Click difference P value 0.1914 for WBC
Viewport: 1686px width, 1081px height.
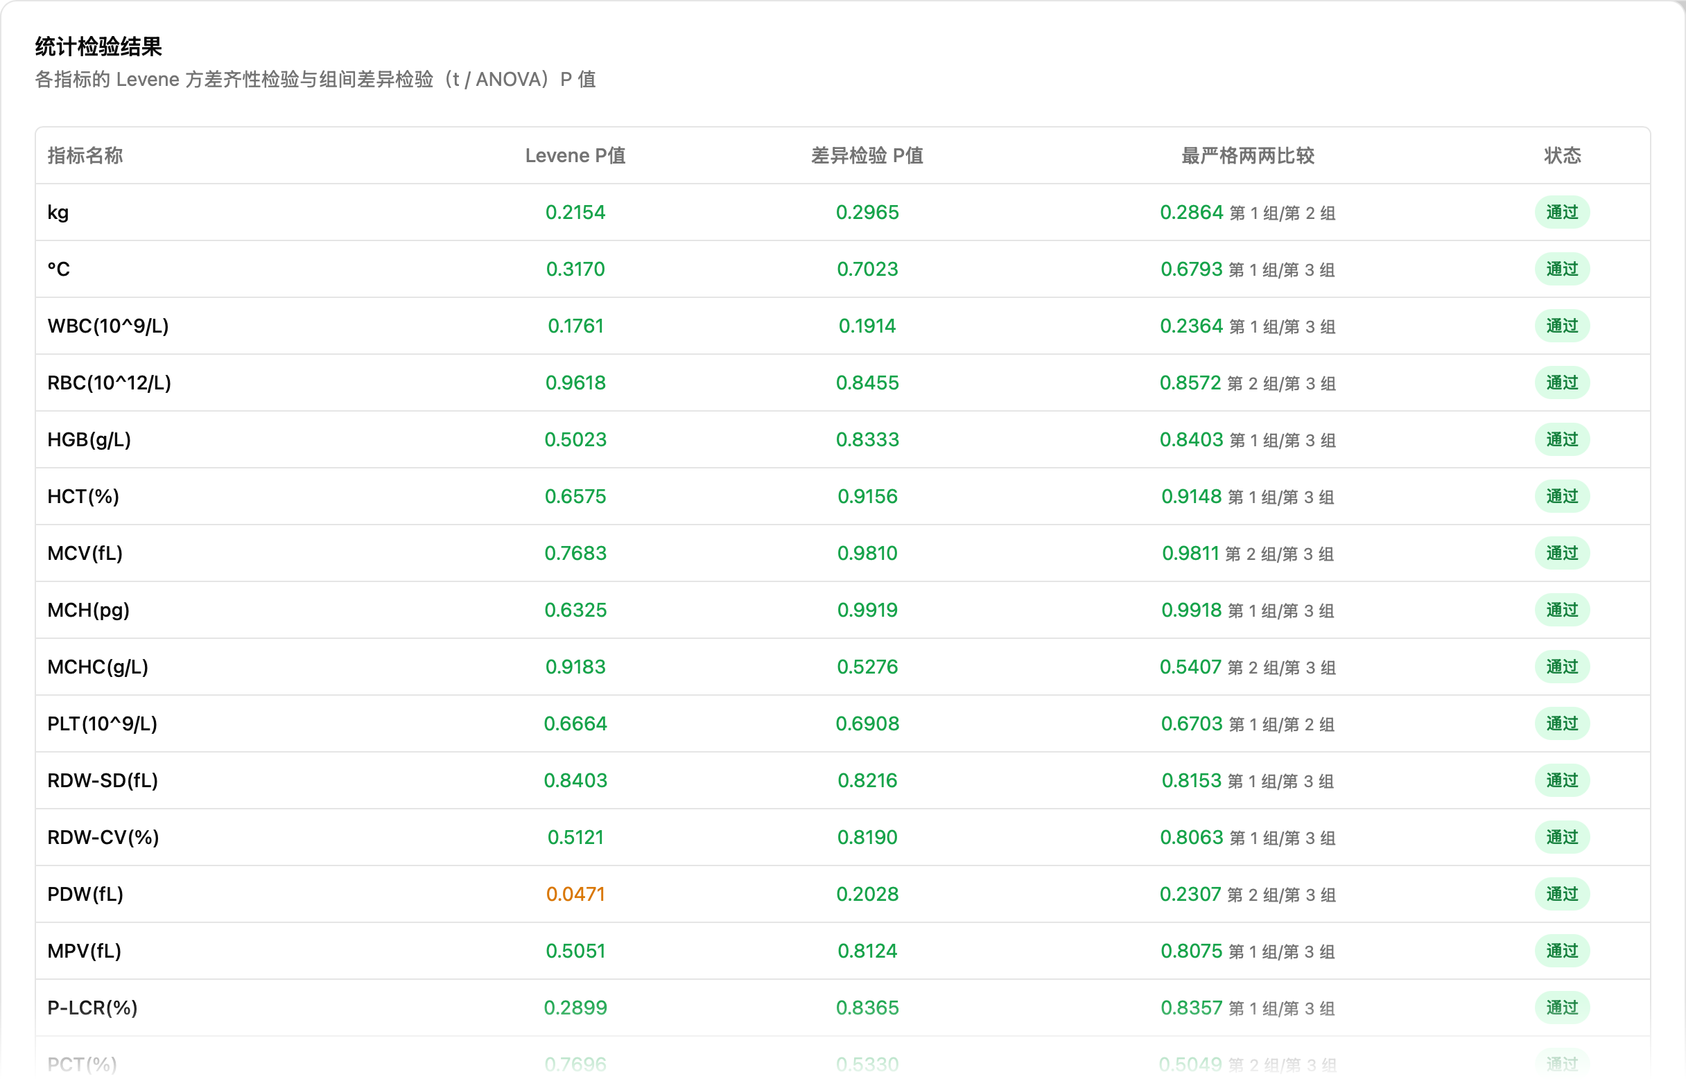pos(867,326)
